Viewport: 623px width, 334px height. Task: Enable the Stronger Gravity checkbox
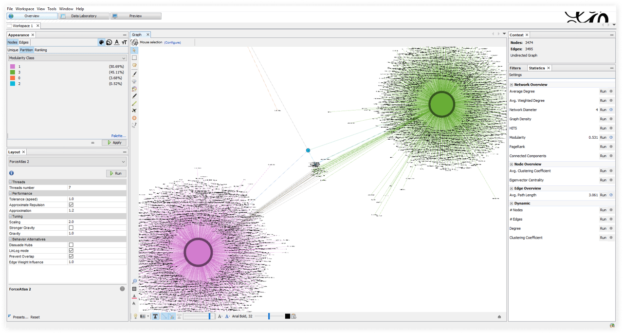[x=71, y=228]
